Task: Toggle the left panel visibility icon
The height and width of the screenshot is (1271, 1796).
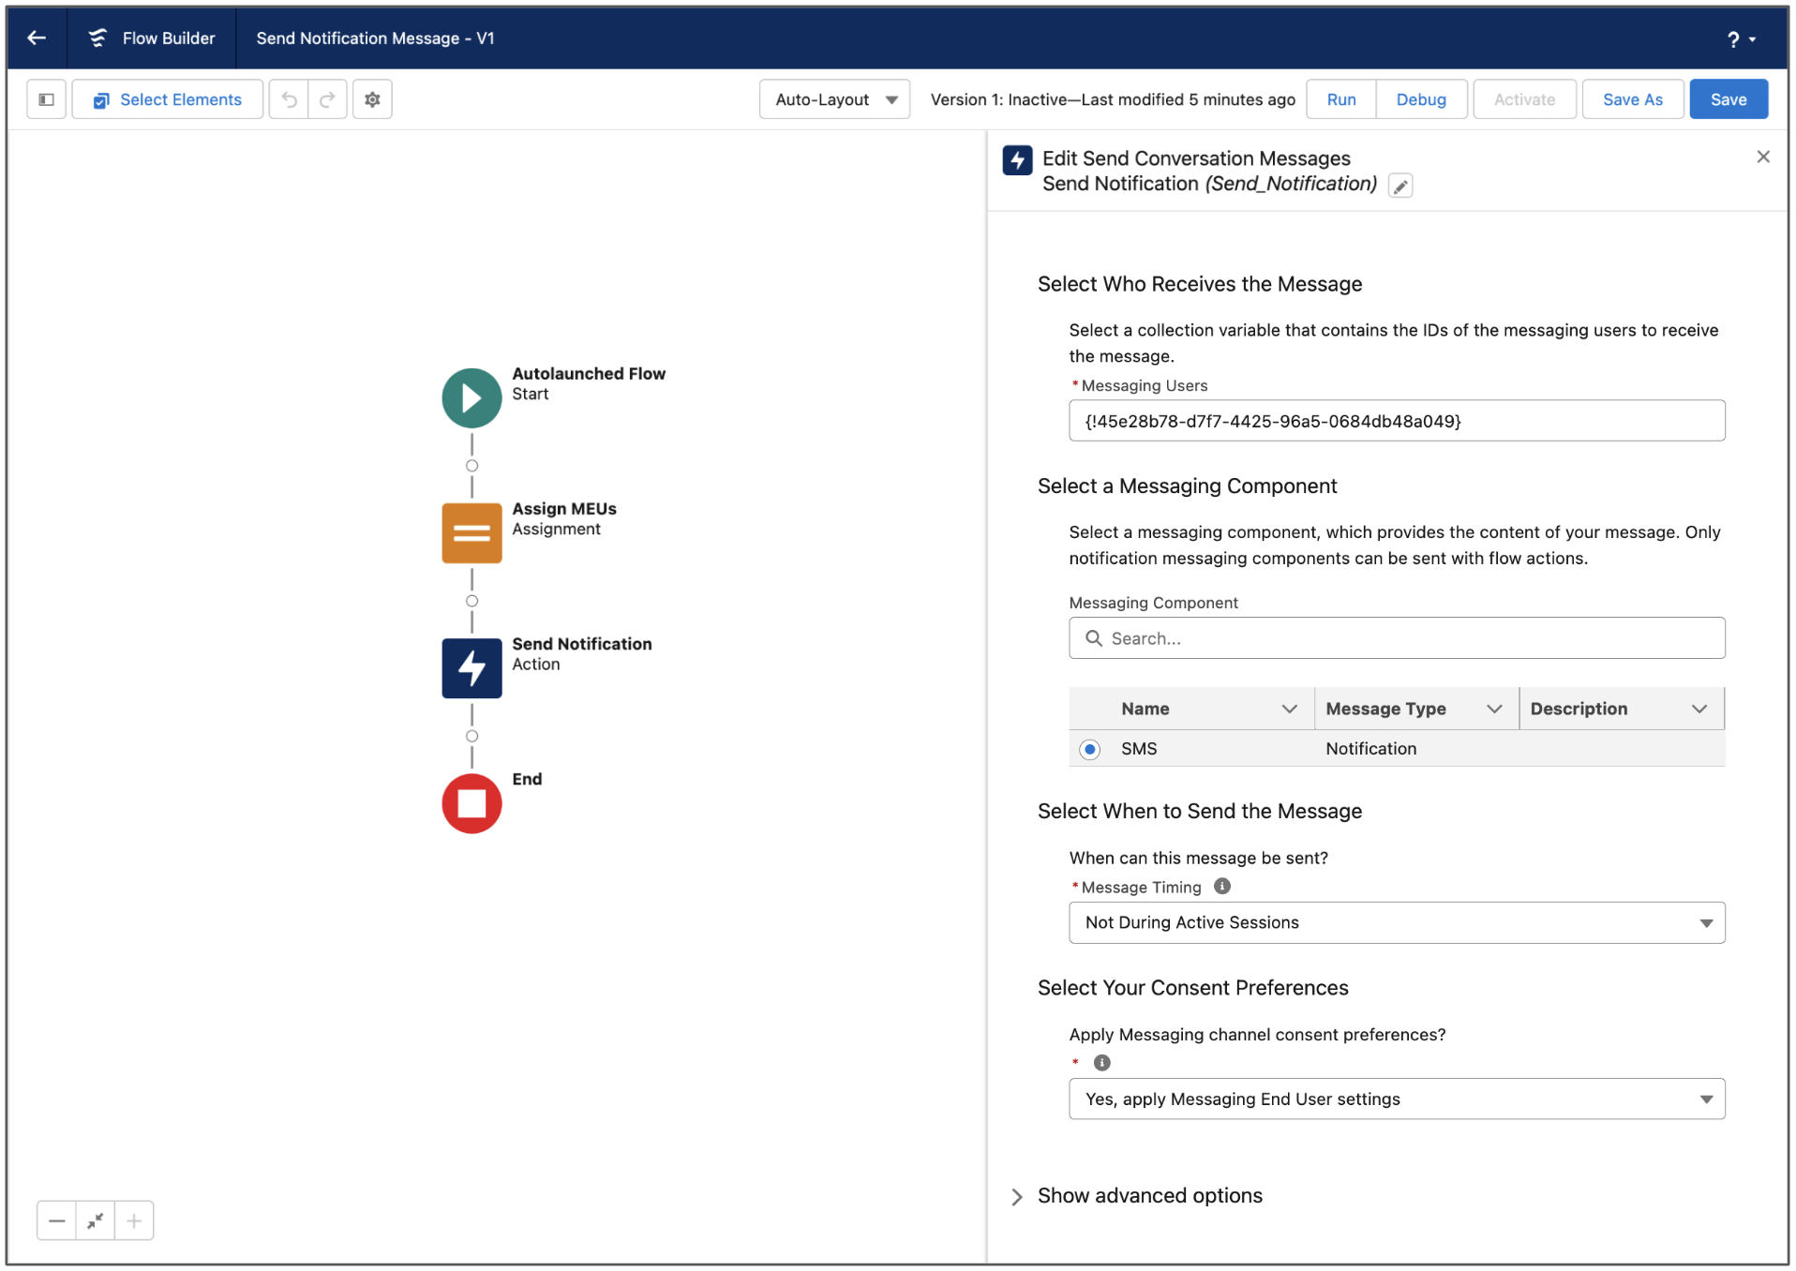Action: pos(46,98)
